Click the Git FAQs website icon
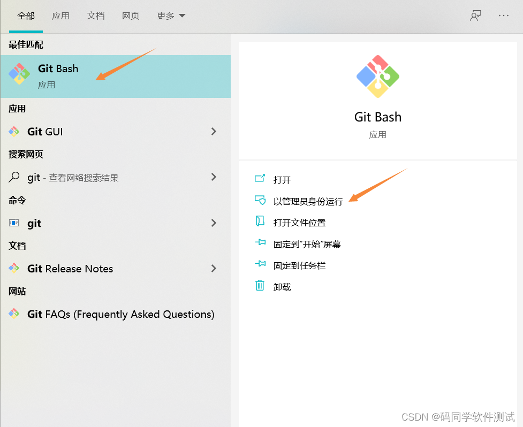Screen dimensions: 523x427 [x=14, y=314]
